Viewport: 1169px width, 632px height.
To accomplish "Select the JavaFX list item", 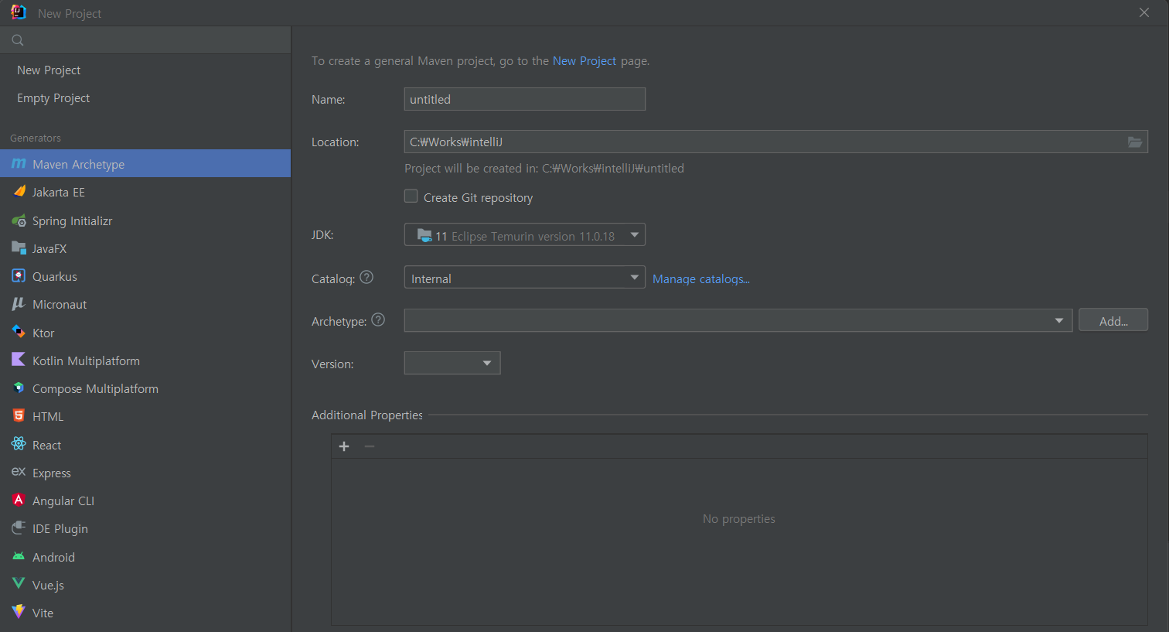I will pos(145,248).
